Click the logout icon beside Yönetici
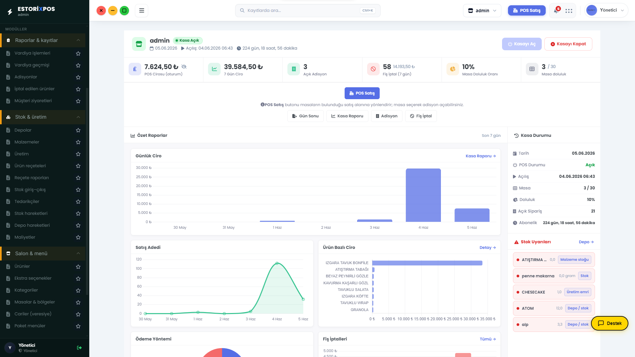635x357 pixels. (x=79, y=348)
